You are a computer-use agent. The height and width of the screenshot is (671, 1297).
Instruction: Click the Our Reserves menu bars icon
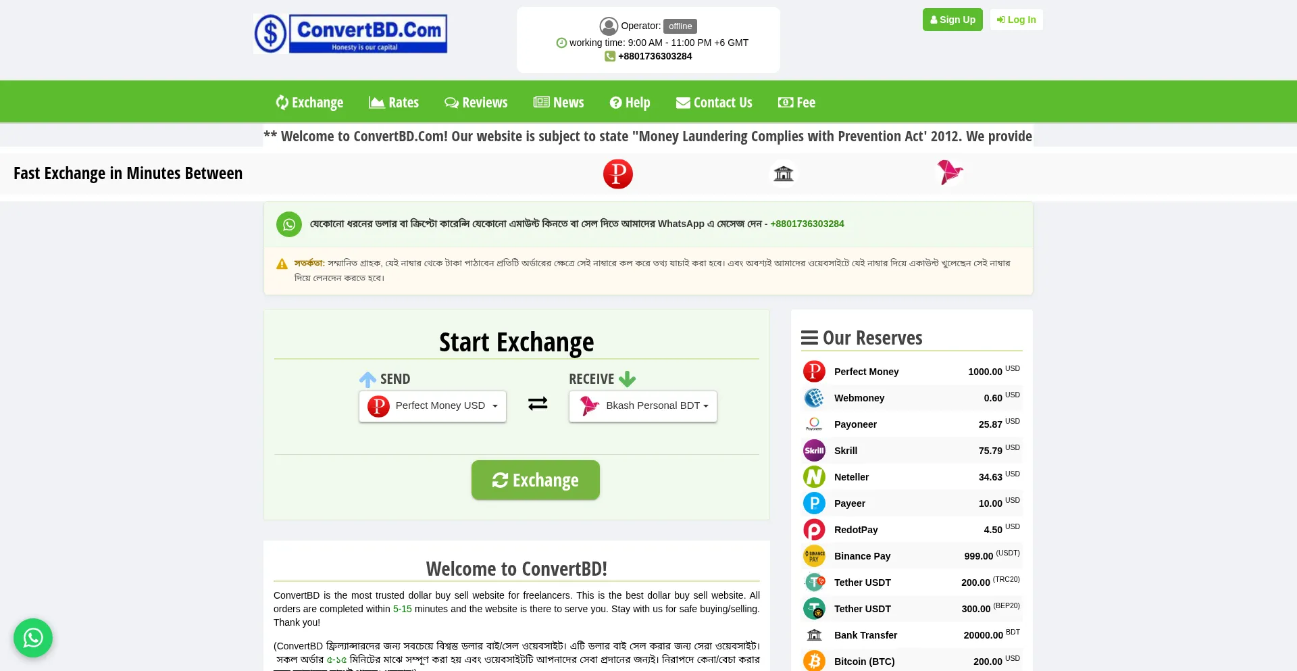pyautogui.click(x=809, y=338)
